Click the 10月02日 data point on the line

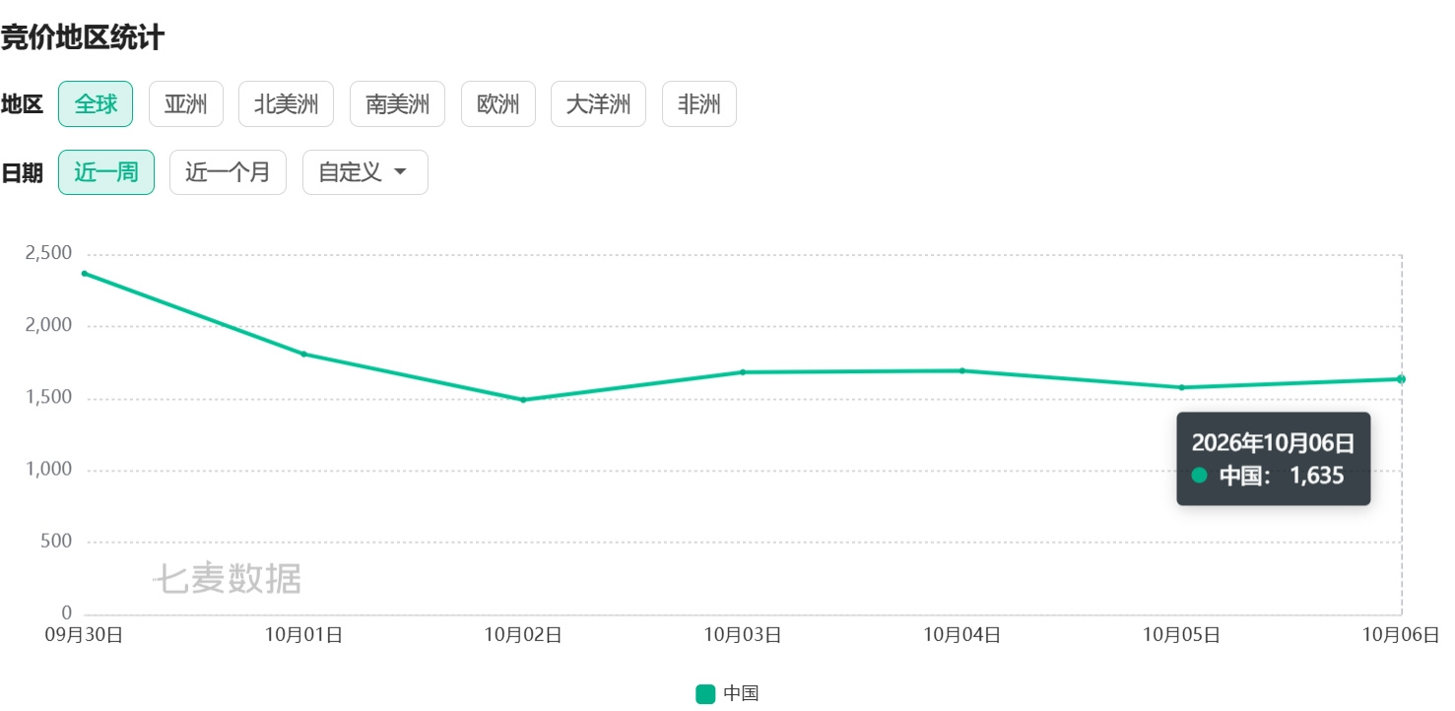coord(523,400)
